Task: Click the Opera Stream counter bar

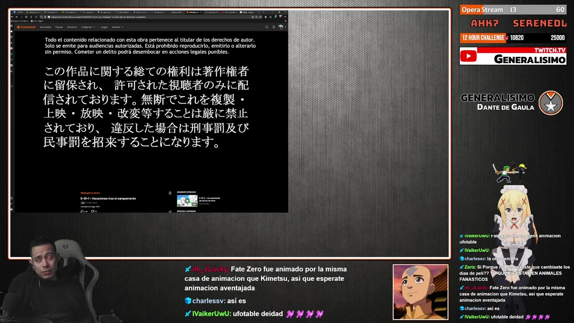Action: click(x=513, y=10)
